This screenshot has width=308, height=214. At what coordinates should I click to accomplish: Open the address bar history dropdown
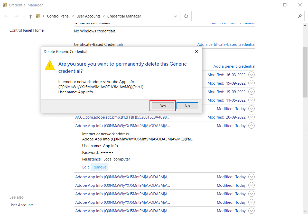tap(175, 16)
